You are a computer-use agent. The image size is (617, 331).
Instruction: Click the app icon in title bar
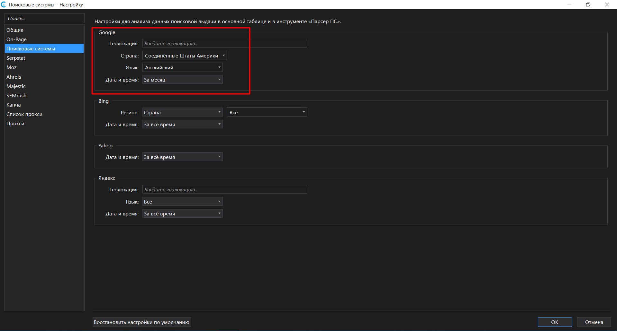[x=4, y=4]
